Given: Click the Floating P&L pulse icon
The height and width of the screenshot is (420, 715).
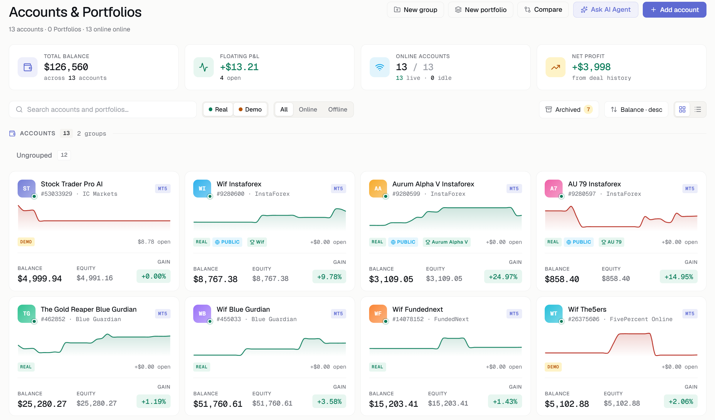Looking at the screenshot, I should 203,67.
